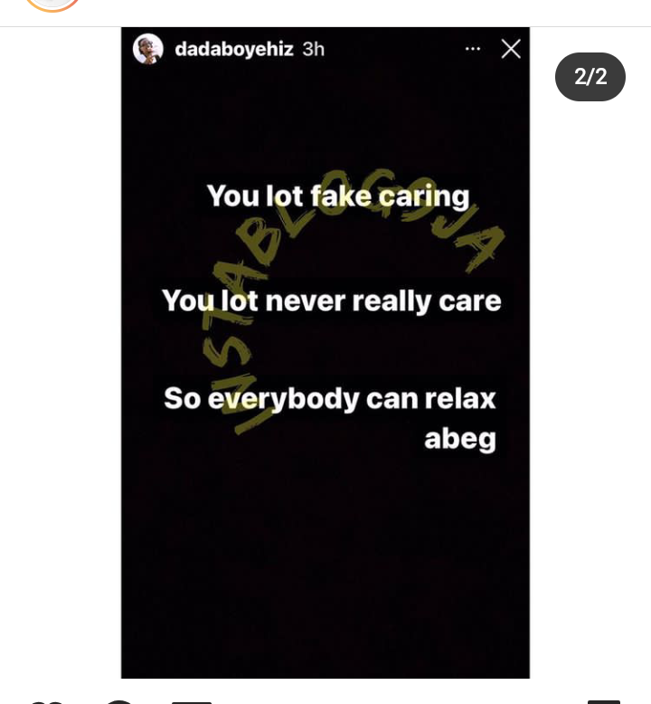
Task: Click the 2/2 image counter badge
Action: pos(590,77)
